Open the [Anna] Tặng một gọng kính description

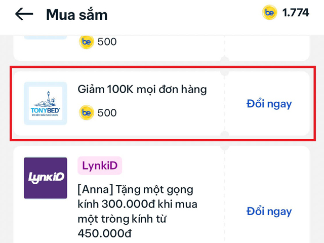pos(137,211)
